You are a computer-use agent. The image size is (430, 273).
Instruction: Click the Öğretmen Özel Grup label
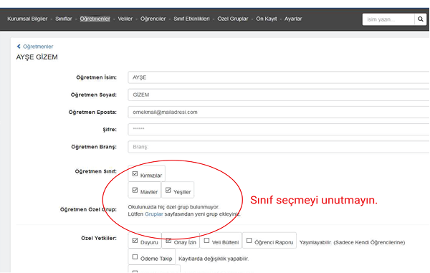[88, 209]
